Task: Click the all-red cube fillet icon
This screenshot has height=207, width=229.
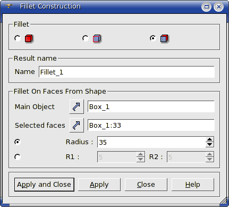Action: click(29, 38)
